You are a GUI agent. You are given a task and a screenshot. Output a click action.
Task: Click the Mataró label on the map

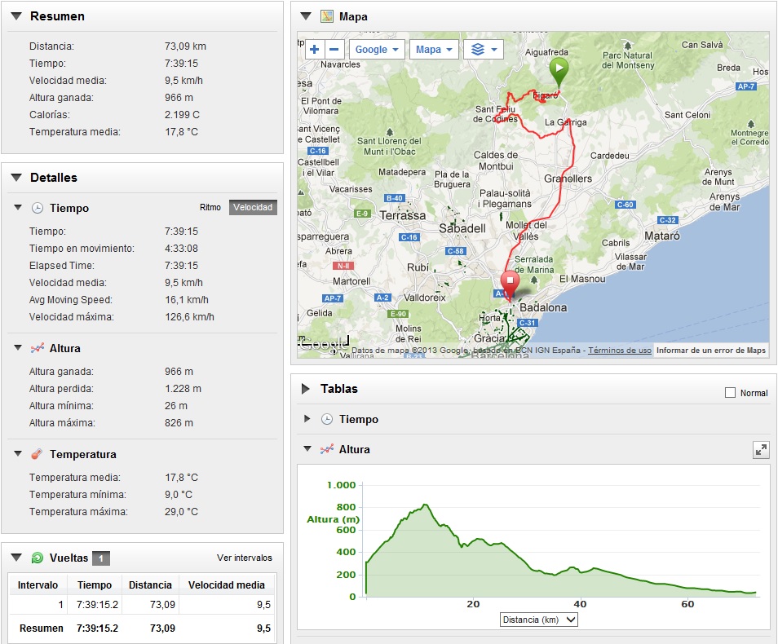(662, 236)
